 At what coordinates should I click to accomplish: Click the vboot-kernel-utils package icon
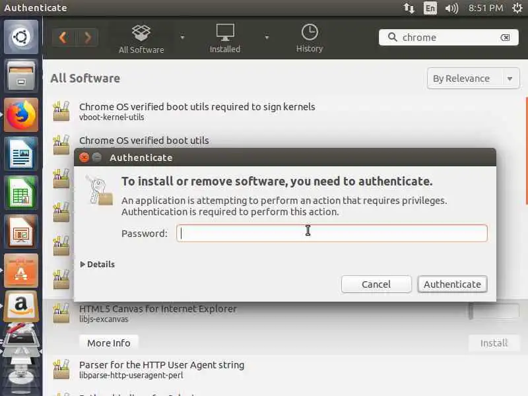coord(61,111)
